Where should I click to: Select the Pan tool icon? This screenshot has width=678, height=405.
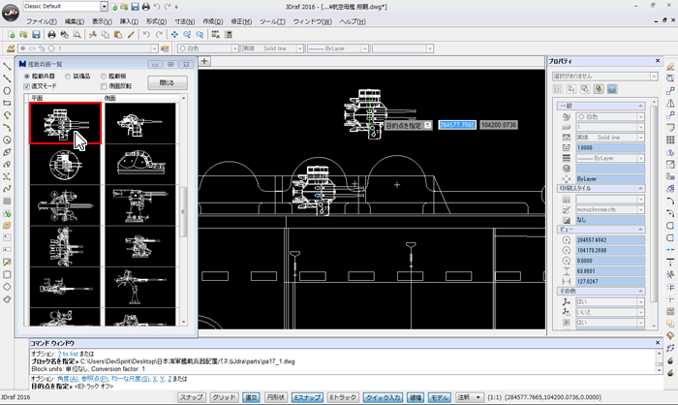174,35
